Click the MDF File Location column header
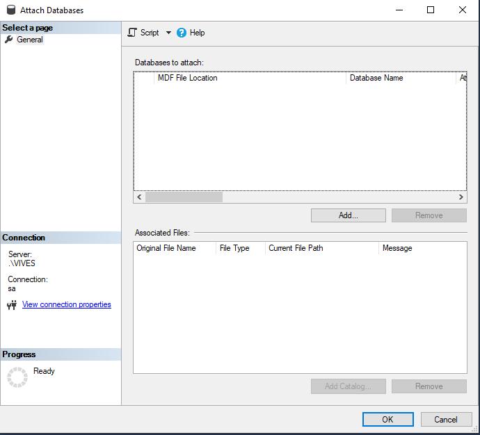This screenshot has width=480, height=435. [x=250, y=78]
